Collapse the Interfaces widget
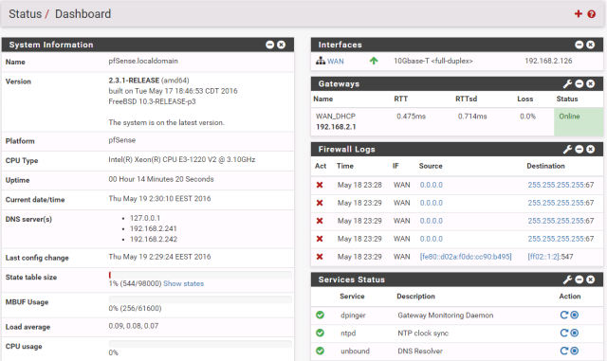Image resolution: width=607 pixels, height=361 pixels. coord(579,45)
